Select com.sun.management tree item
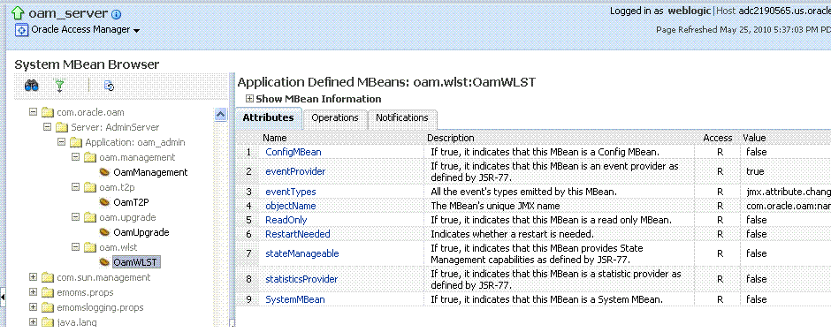Viewport: 831px width, 332px height. pyautogui.click(x=104, y=277)
